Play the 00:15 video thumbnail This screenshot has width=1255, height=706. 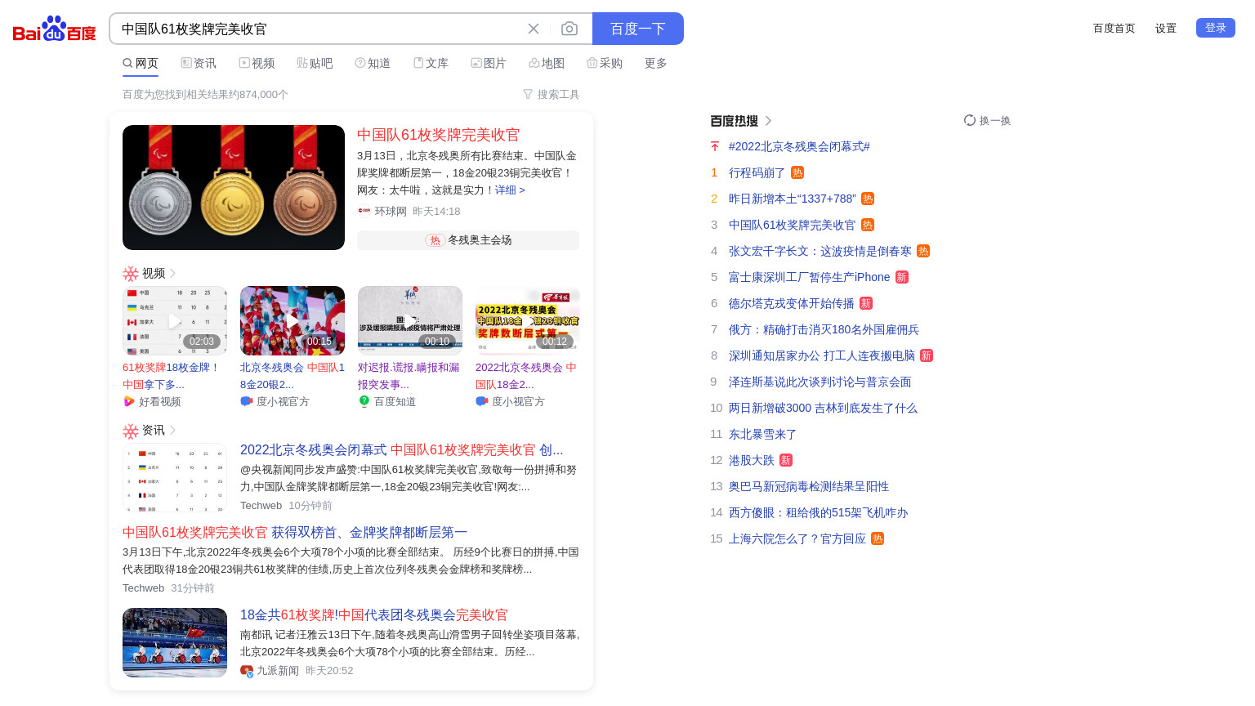[x=293, y=320]
